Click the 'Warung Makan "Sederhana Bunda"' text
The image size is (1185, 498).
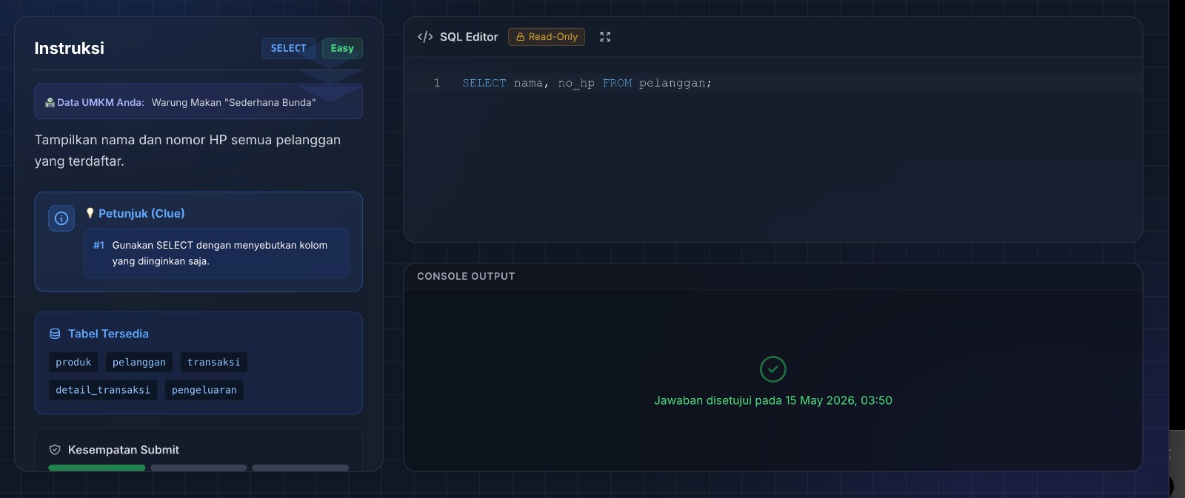tap(234, 103)
